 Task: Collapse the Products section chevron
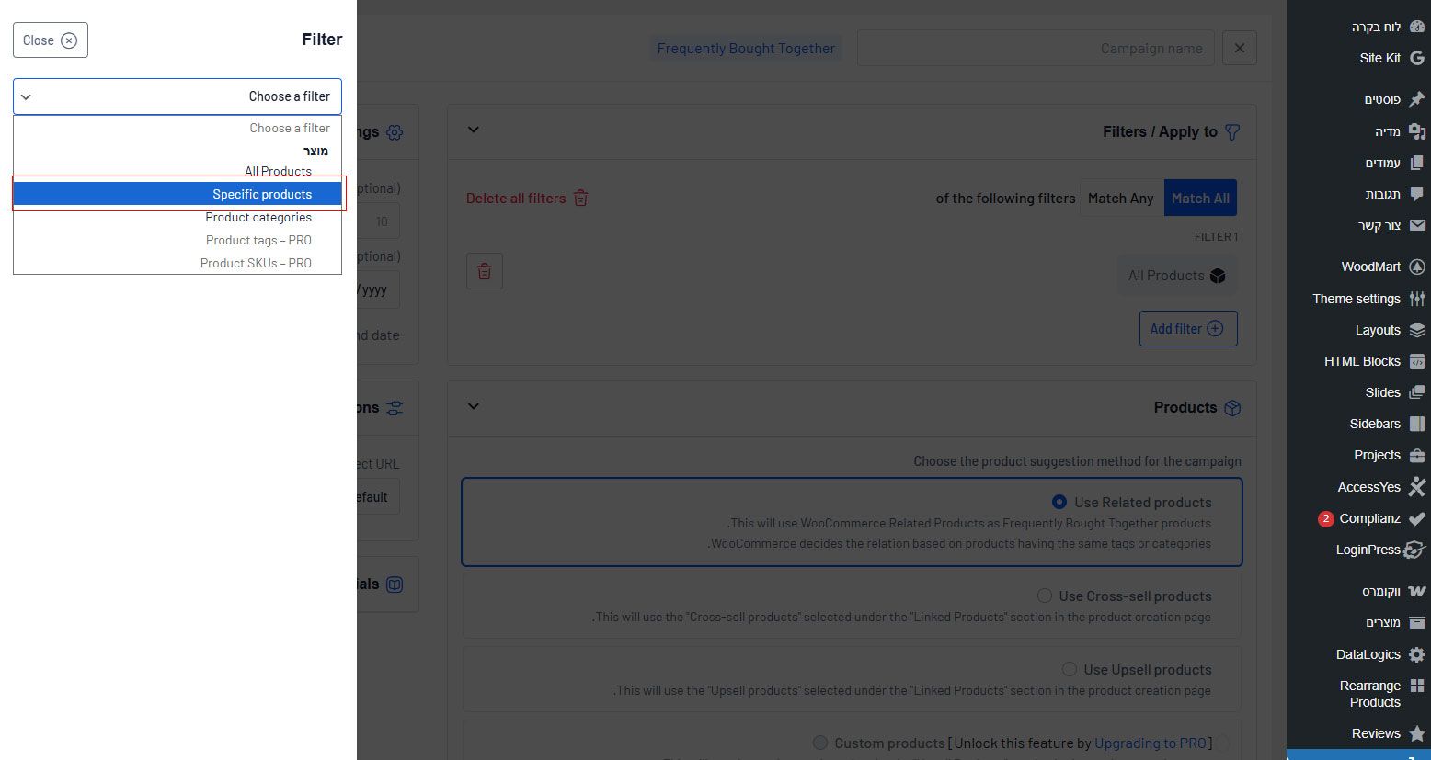pyautogui.click(x=474, y=406)
